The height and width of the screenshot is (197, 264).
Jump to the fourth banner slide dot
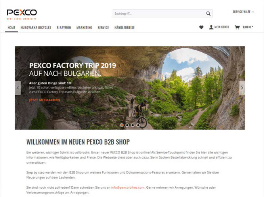[x=138, y=125]
